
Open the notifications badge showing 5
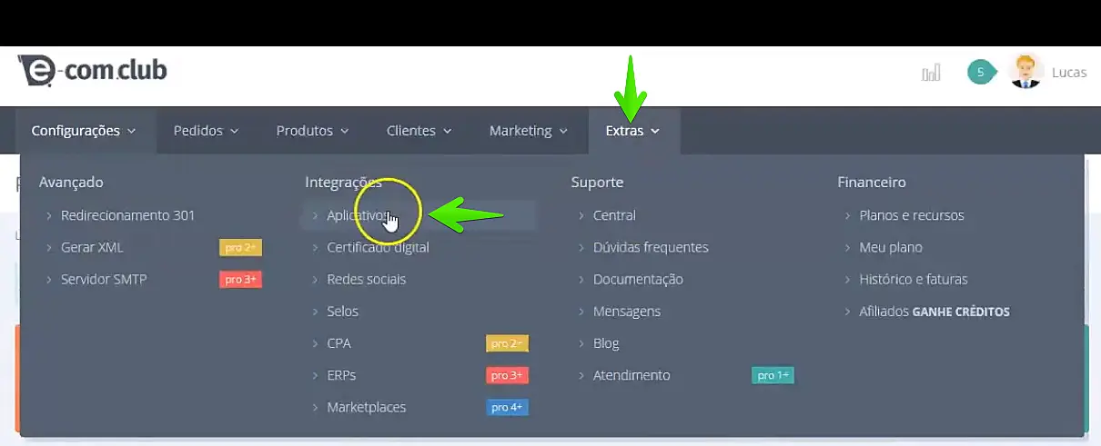click(x=980, y=72)
